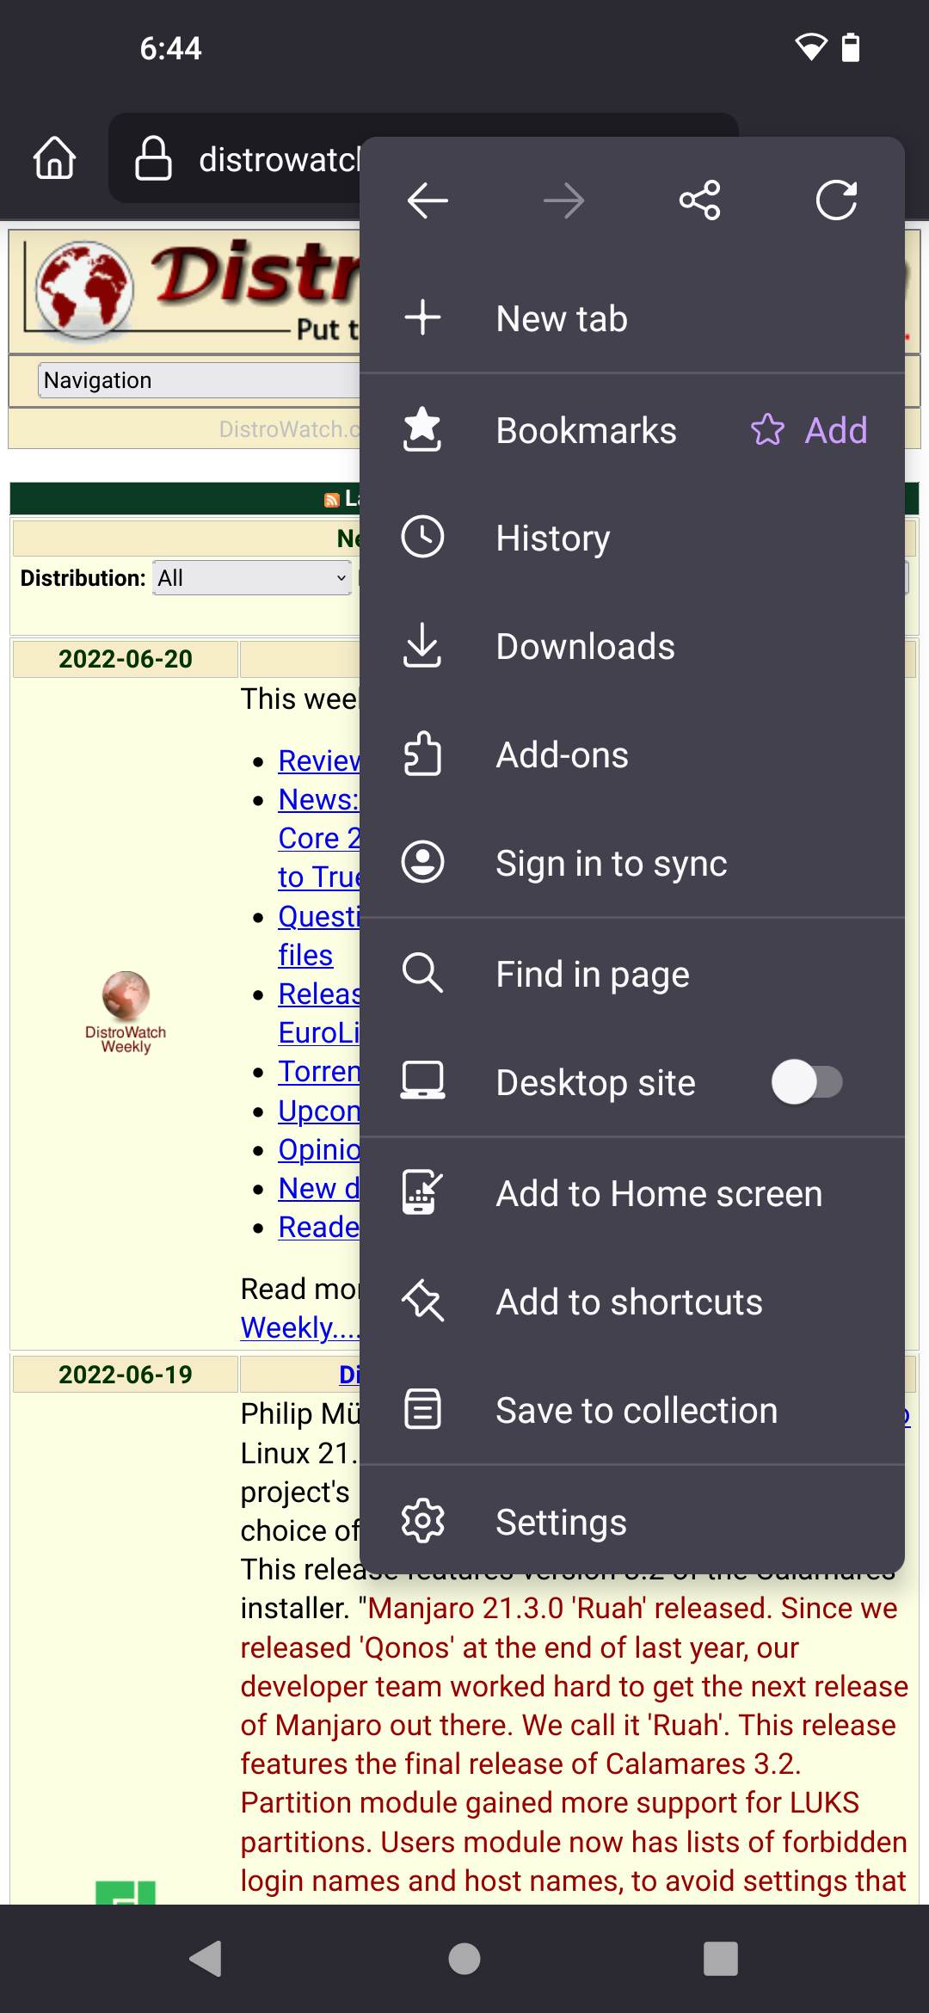Open the Navigation dropdown
929x2013 pixels.
199,380
